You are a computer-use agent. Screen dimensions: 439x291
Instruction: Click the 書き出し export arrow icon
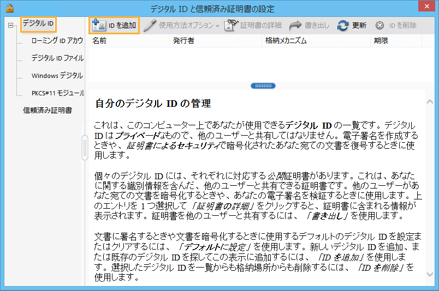[295, 26]
